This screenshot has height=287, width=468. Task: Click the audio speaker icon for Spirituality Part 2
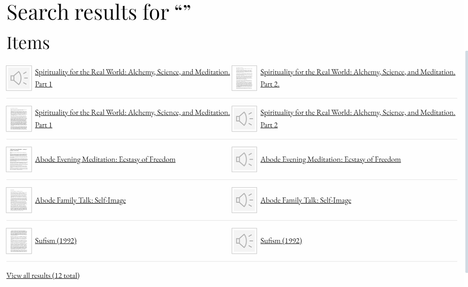point(244,119)
